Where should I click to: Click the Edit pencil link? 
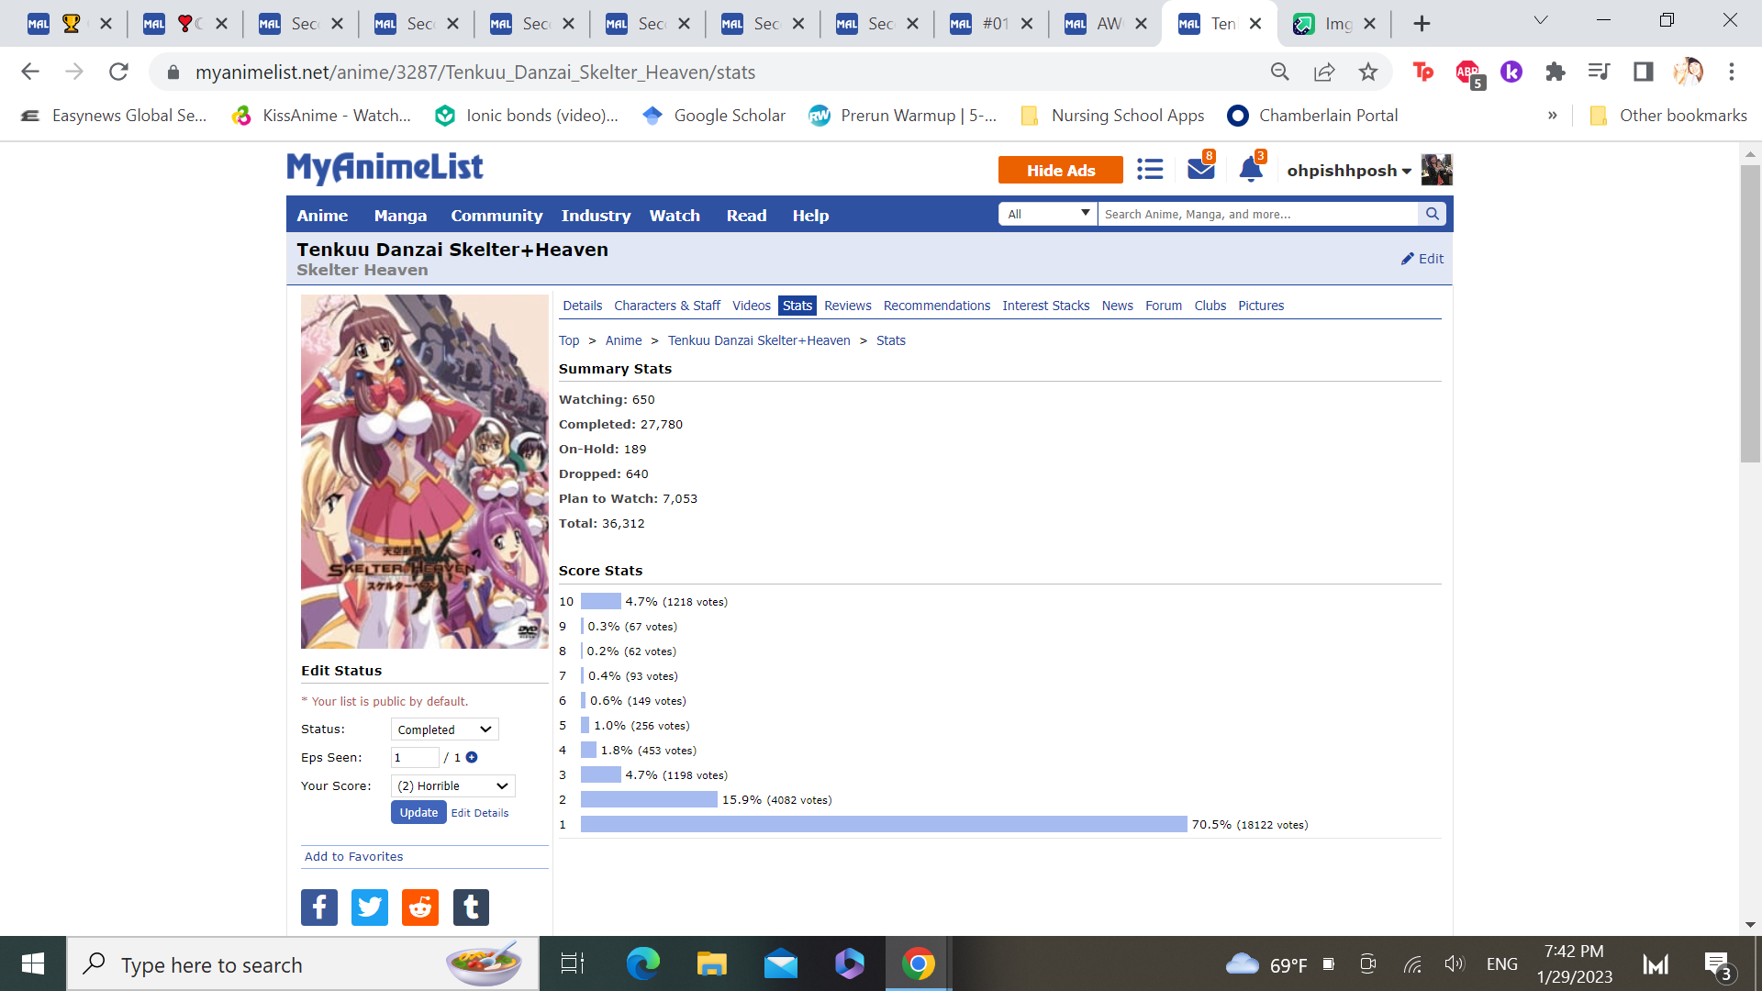1422,259
